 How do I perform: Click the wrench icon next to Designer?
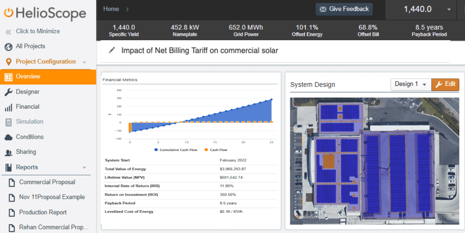(x=8, y=92)
